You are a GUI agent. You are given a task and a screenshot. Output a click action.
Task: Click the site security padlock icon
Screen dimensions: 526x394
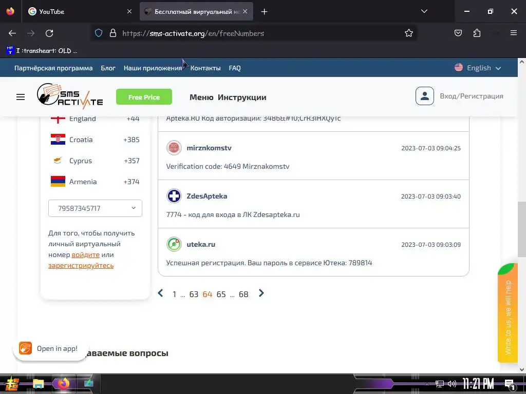click(x=113, y=33)
